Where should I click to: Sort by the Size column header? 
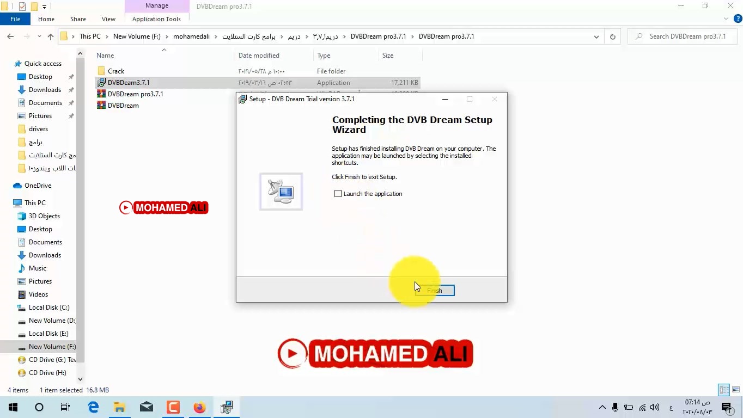[x=388, y=56]
